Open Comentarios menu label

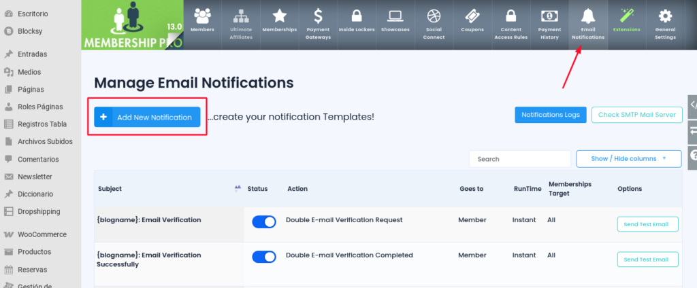coord(38,159)
